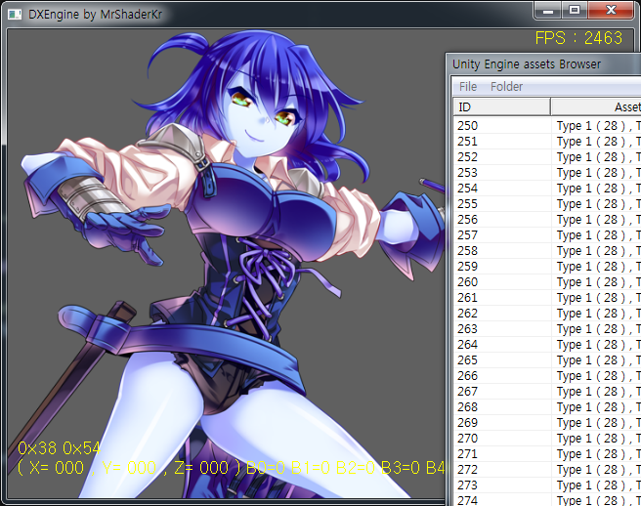Select asset row with ID 253
Screen dimensions: 641x506
click(x=547, y=173)
